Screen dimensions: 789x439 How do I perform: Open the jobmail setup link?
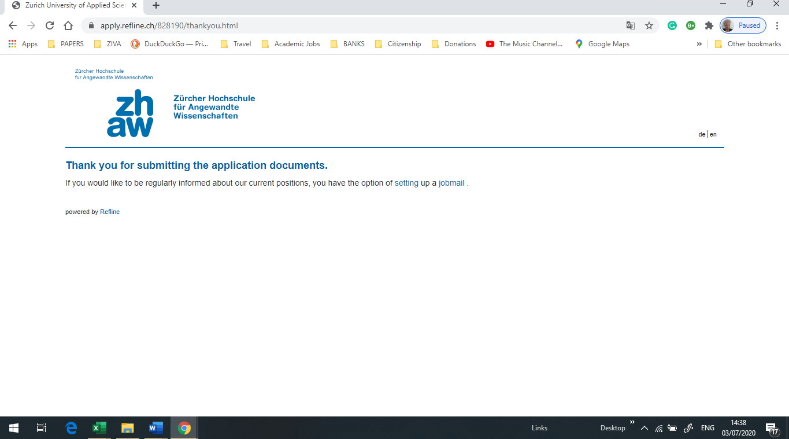451,183
